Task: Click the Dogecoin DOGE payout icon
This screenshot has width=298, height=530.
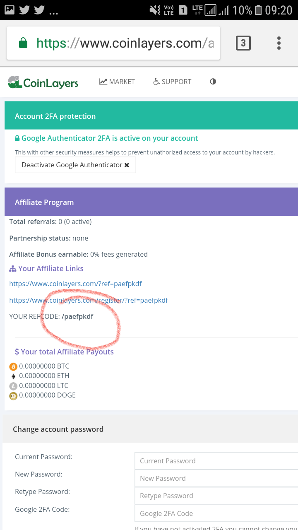Action: [x=13, y=395]
